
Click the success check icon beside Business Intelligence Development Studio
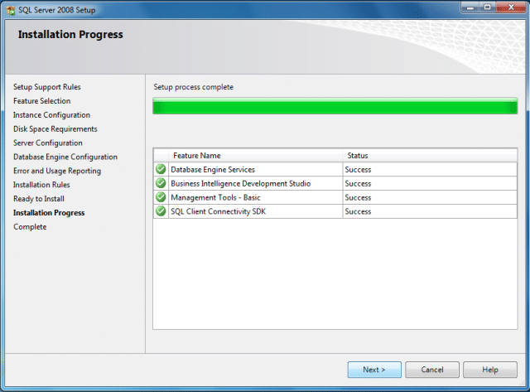(x=161, y=183)
